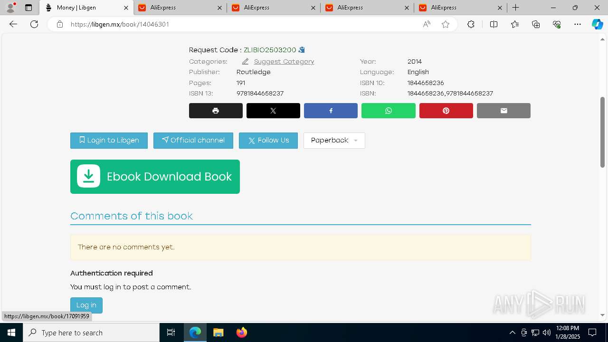
Task: Open the volume control in the tray
Action: click(546, 332)
